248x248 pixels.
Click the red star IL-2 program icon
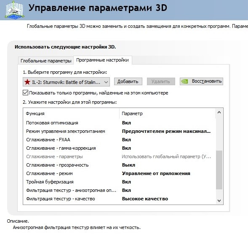[27, 82]
